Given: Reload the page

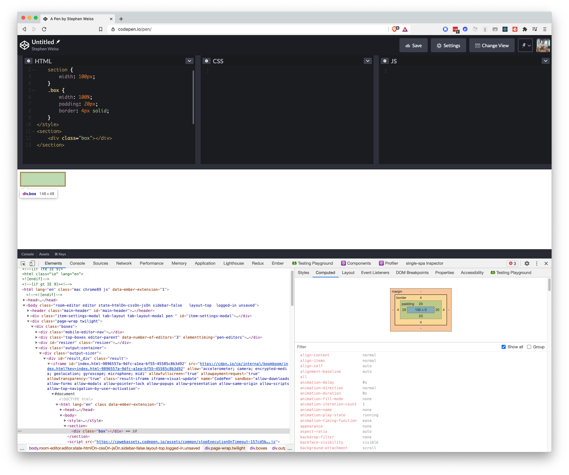Looking at the screenshot, I should [44, 29].
